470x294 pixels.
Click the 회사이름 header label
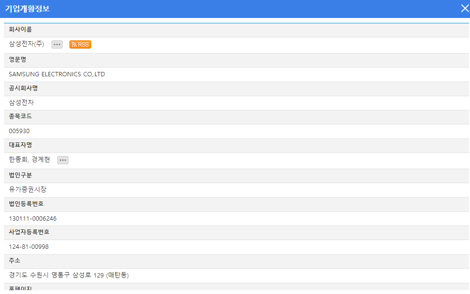[x=20, y=29]
